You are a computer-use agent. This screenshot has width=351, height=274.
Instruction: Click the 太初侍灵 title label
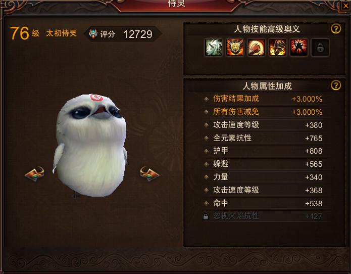click(x=61, y=33)
